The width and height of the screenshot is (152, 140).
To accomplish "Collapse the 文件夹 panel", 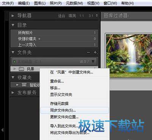I will 13,52.
